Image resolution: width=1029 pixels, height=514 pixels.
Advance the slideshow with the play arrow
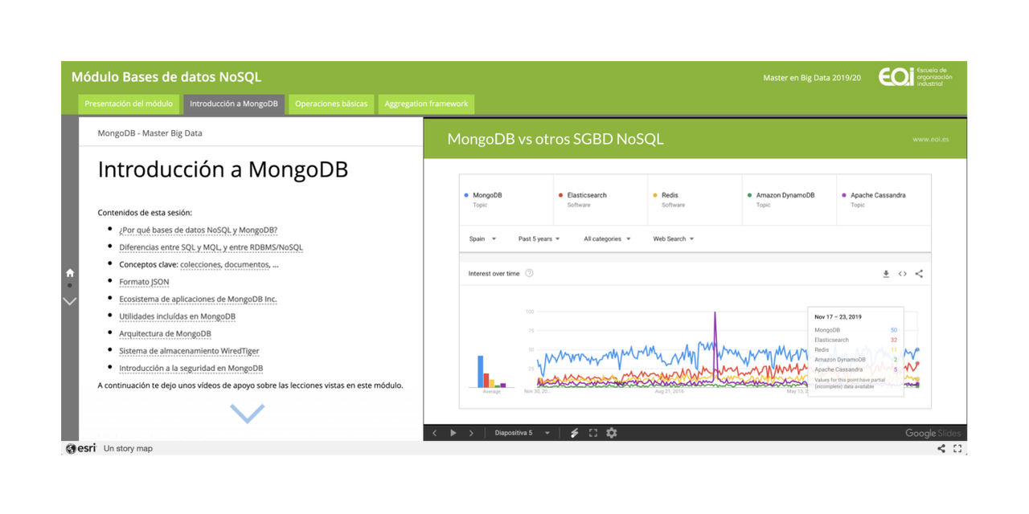click(453, 432)
